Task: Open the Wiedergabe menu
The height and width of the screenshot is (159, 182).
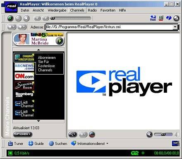Action: pyautogui.click(x=57, y=10)
